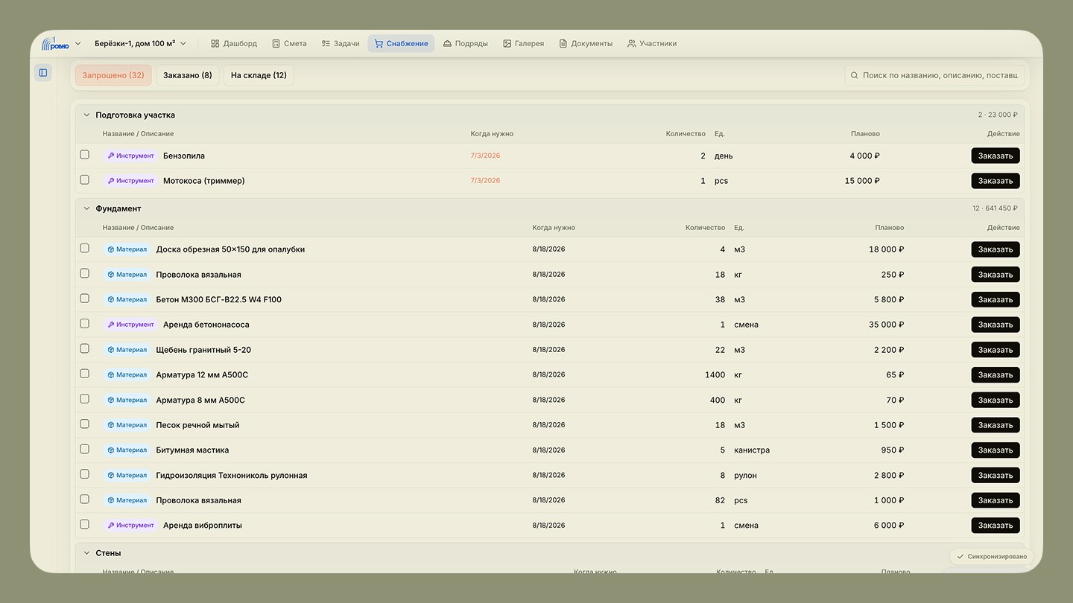Tick the Аренда бетононасоса checkbox

[x=84, y=324]
